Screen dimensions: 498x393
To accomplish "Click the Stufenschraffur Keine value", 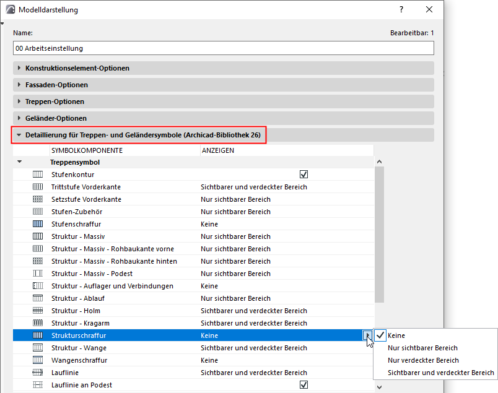I will coord(209,224).
